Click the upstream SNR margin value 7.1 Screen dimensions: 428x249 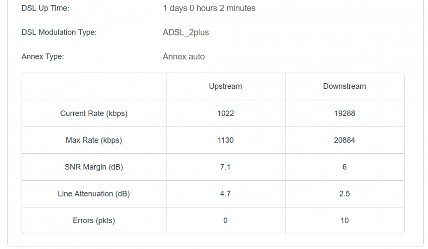click(x=225, y=167)
